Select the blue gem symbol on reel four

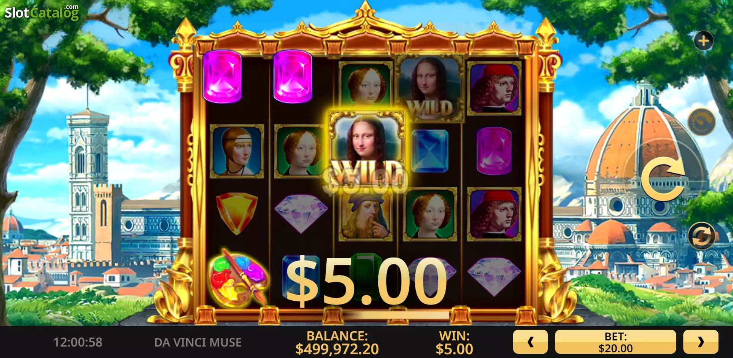tap(430, 151)
